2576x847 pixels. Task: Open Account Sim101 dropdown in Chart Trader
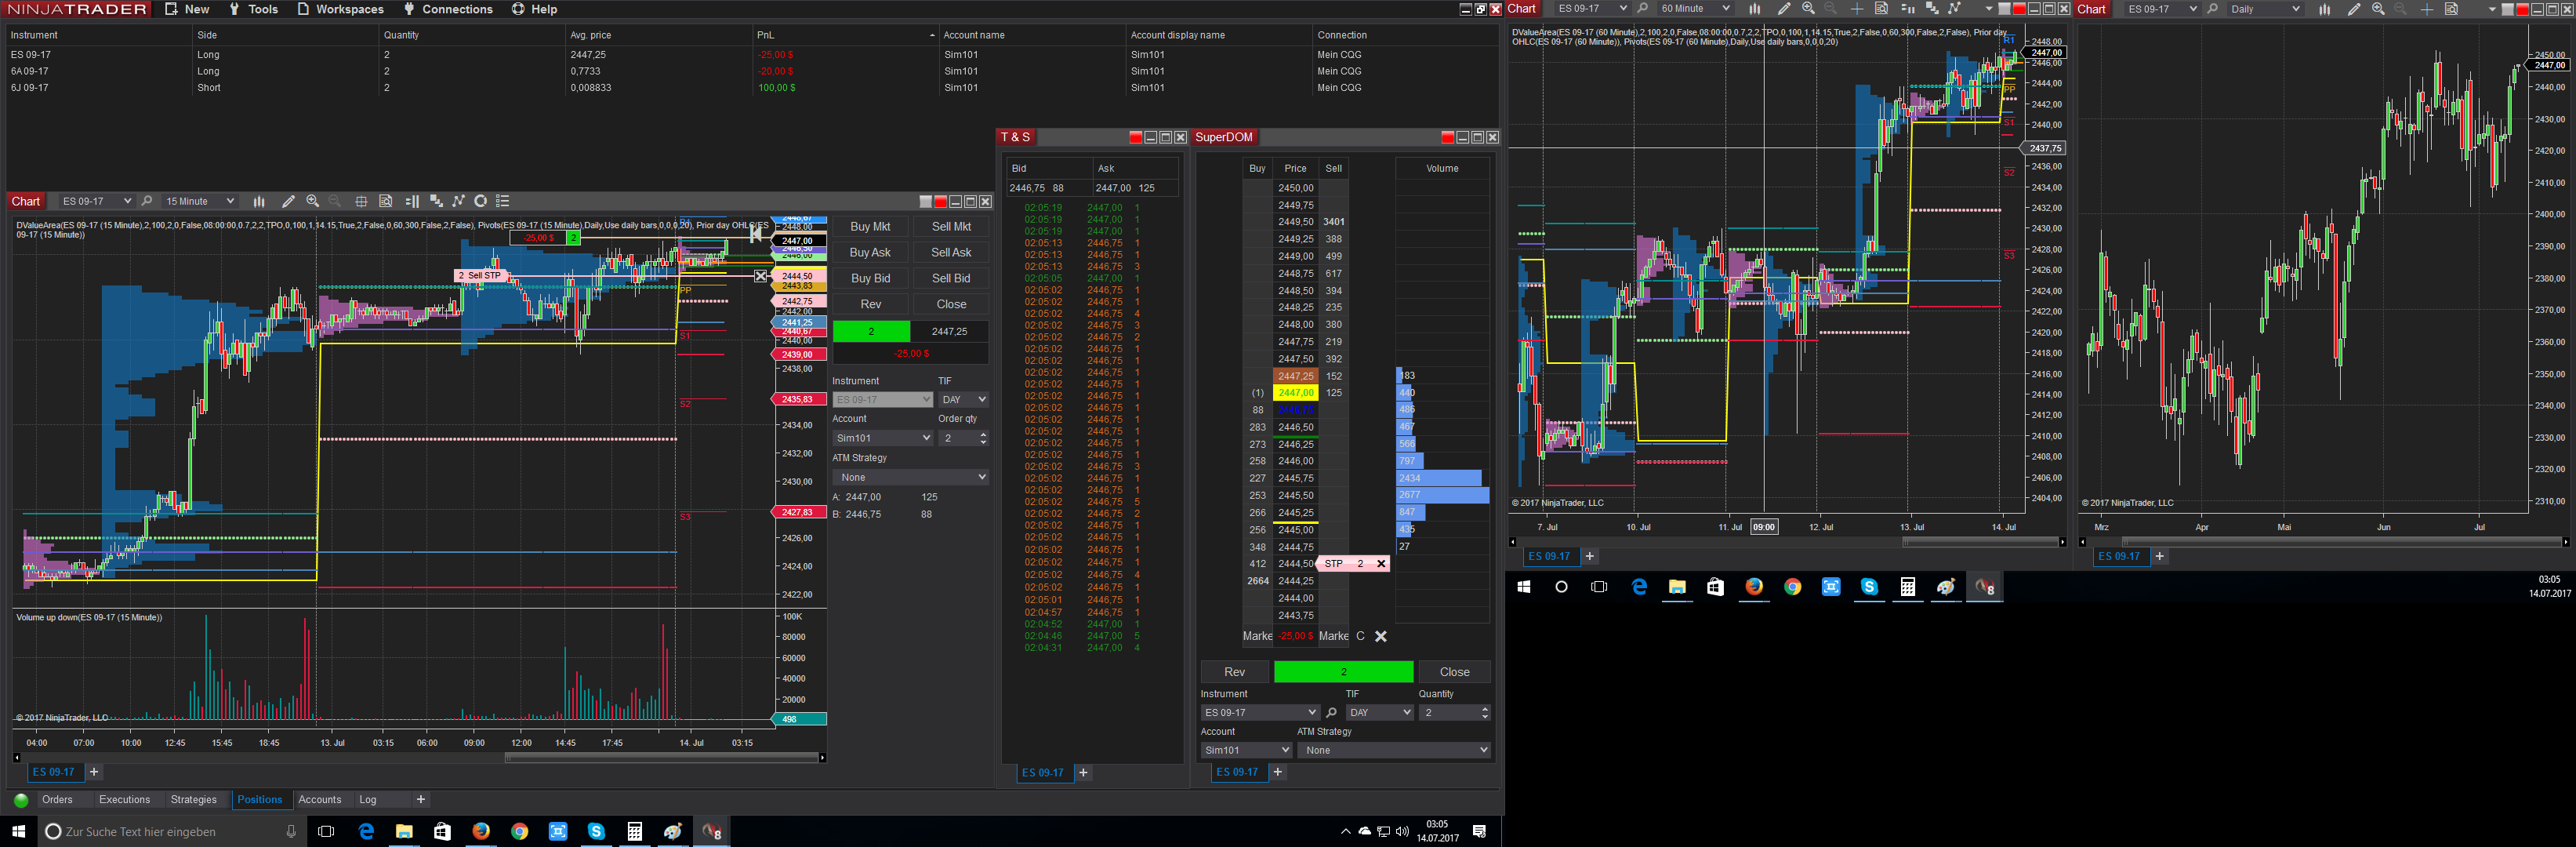tap(883, 438)
